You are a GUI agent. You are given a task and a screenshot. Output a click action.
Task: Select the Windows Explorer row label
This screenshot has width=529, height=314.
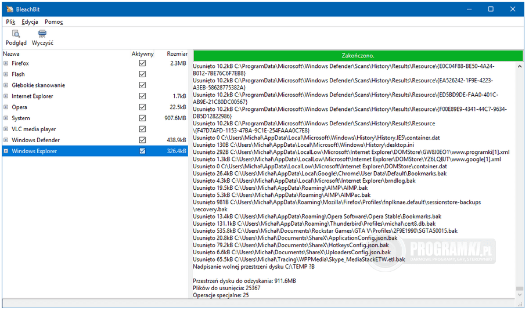point(34,151)
